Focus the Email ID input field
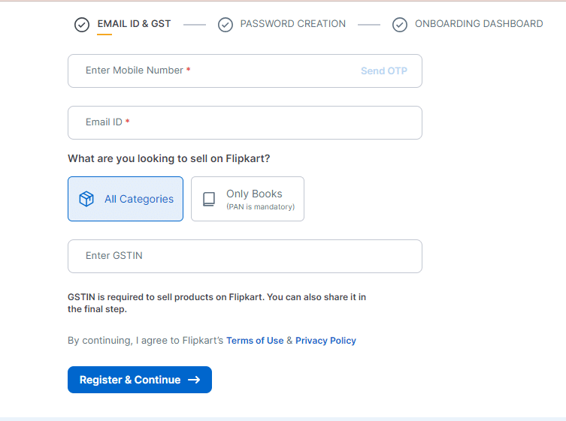Viewport: 566px width, 421px height. (245, 122)
